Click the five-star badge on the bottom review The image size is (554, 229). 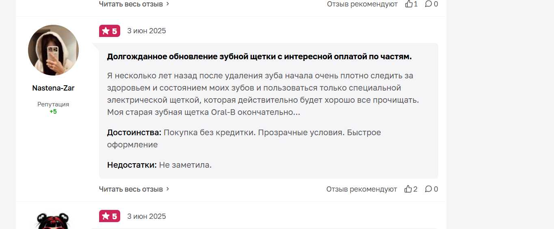pyautogui.click(x=110, y=216)
